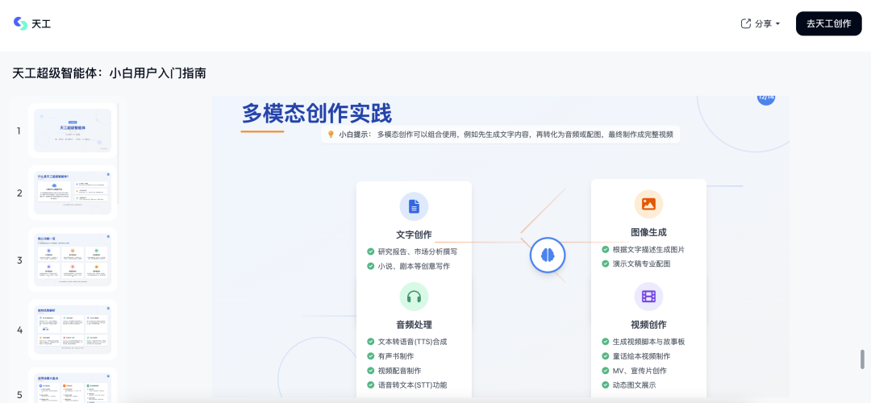Select slide 4 thumbnail
This screenshot has width=871, height=403.
pos(73,329)
